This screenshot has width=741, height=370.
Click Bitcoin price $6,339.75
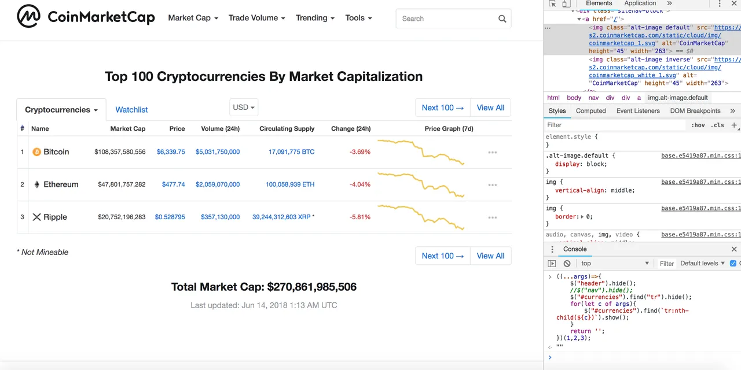pyautogui.click(x=171, y=152)
